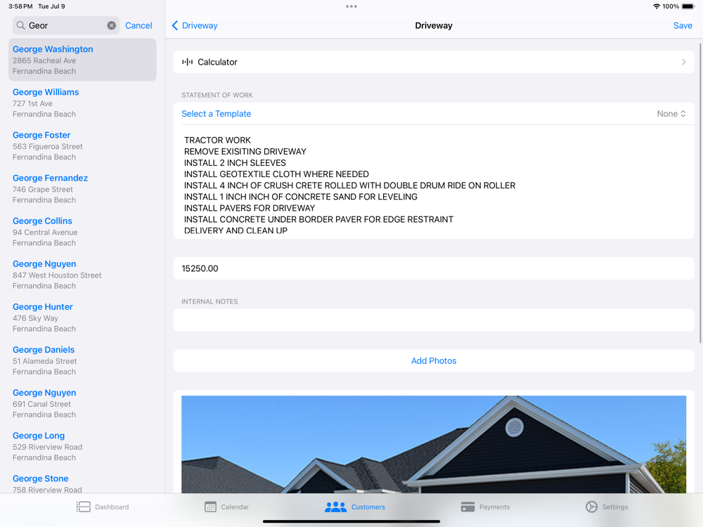Tap the back chevron icon
This screenshot has width=703, height=527.
(175, 25)
